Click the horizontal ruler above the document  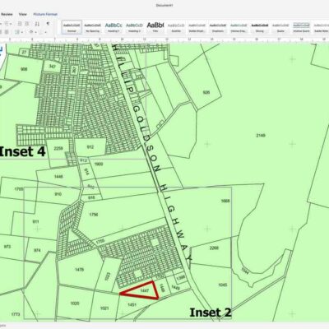pyautogui.click(x=164, y=39)
